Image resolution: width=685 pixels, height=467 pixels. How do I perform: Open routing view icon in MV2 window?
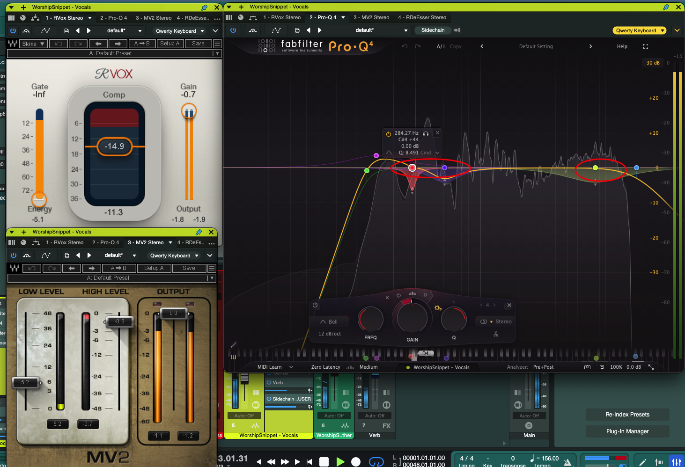(36, 242)
